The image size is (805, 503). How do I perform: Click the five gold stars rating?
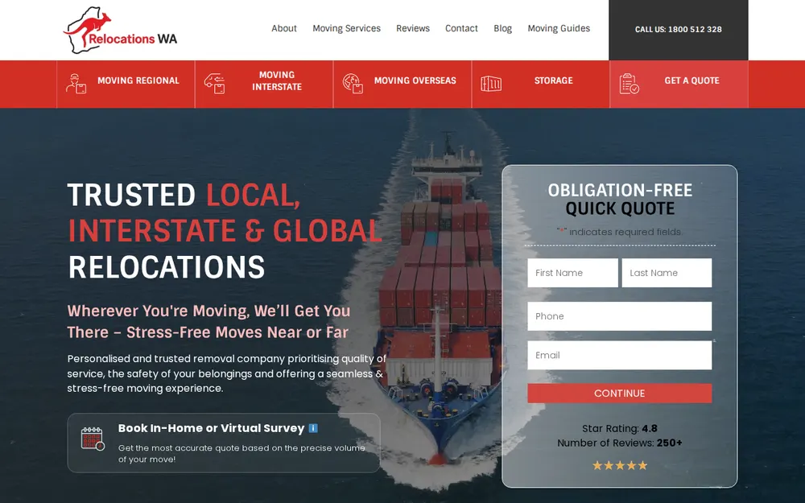point(620,465)
